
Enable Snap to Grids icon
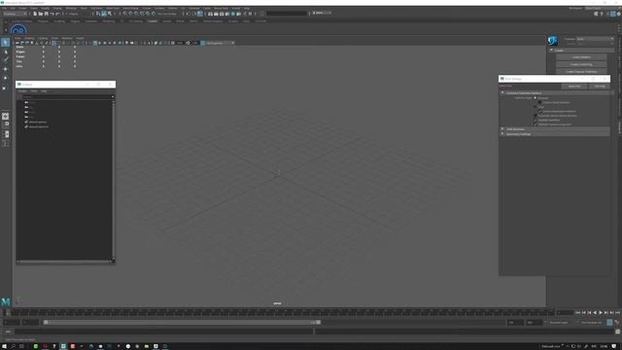125,14
